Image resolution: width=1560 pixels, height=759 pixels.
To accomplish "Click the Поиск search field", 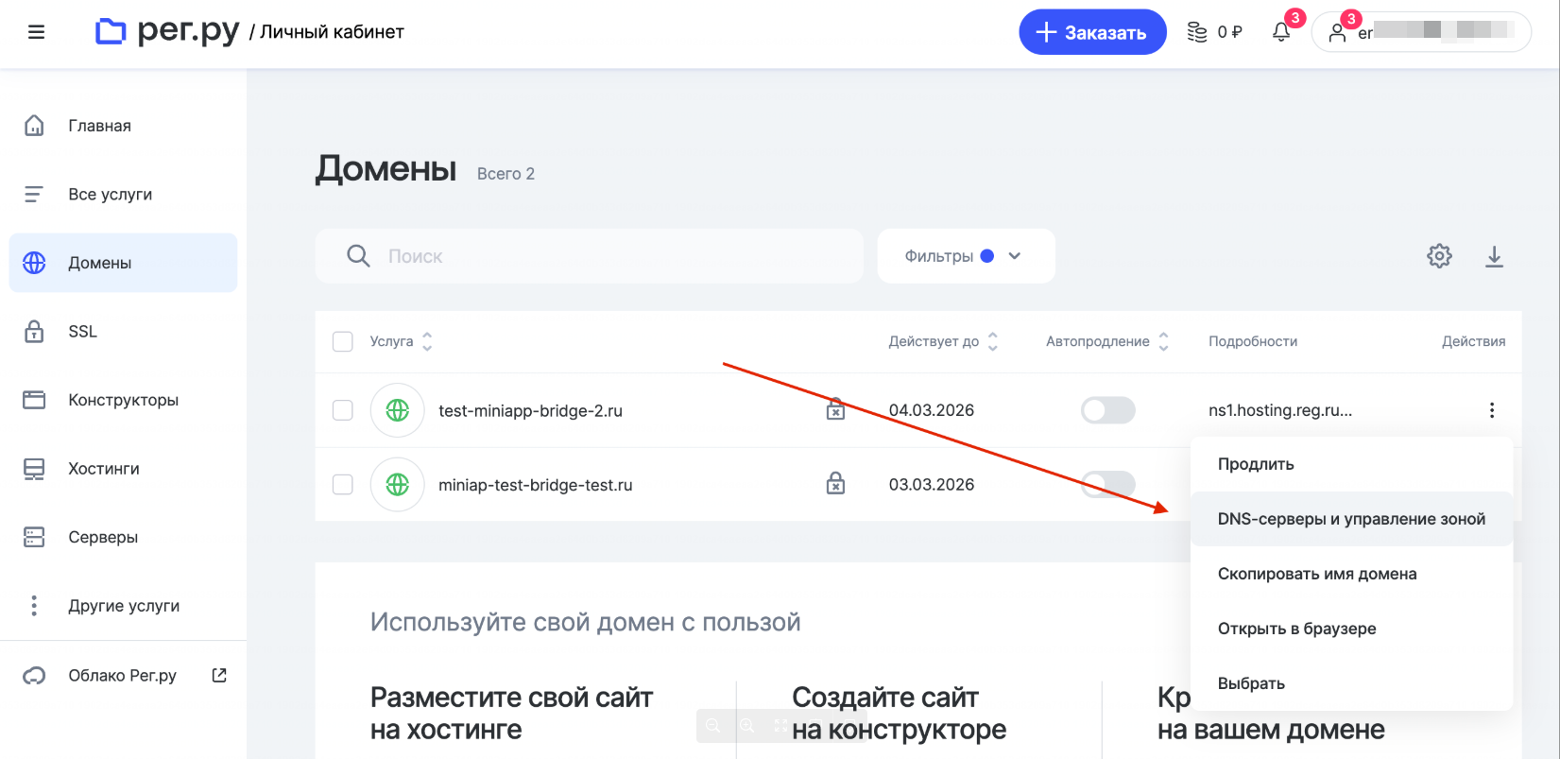I will 605,256.
